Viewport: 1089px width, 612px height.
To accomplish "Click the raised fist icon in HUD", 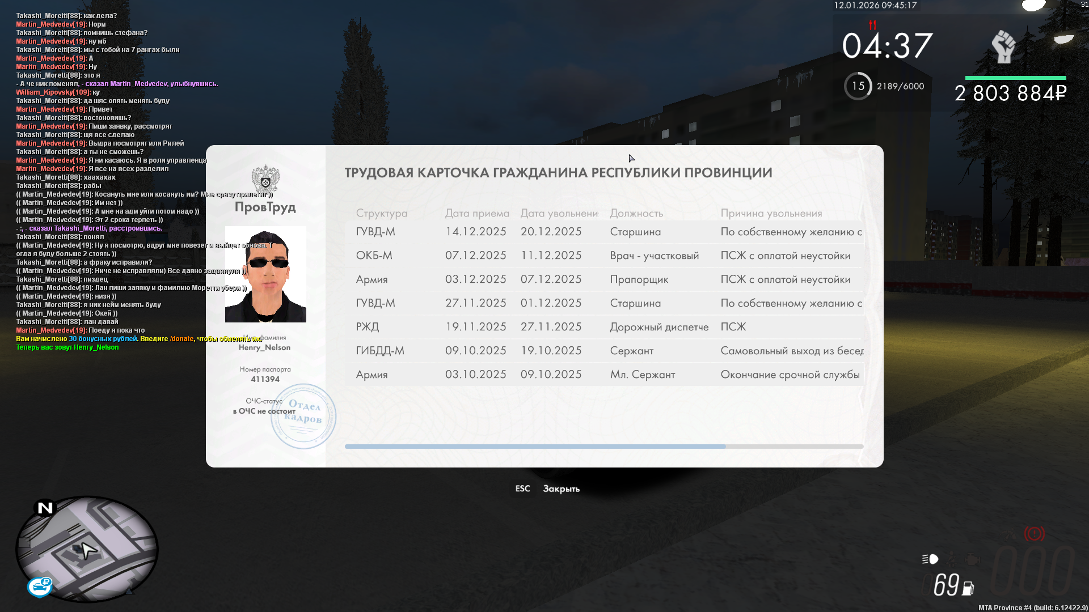I will click(x=1003, y=46).
